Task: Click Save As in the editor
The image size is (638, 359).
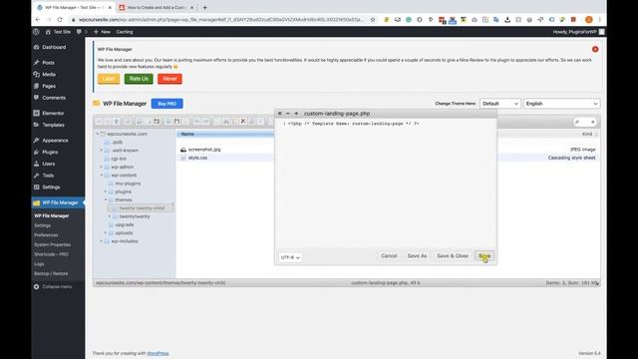Action: click(x=417, y=256)
